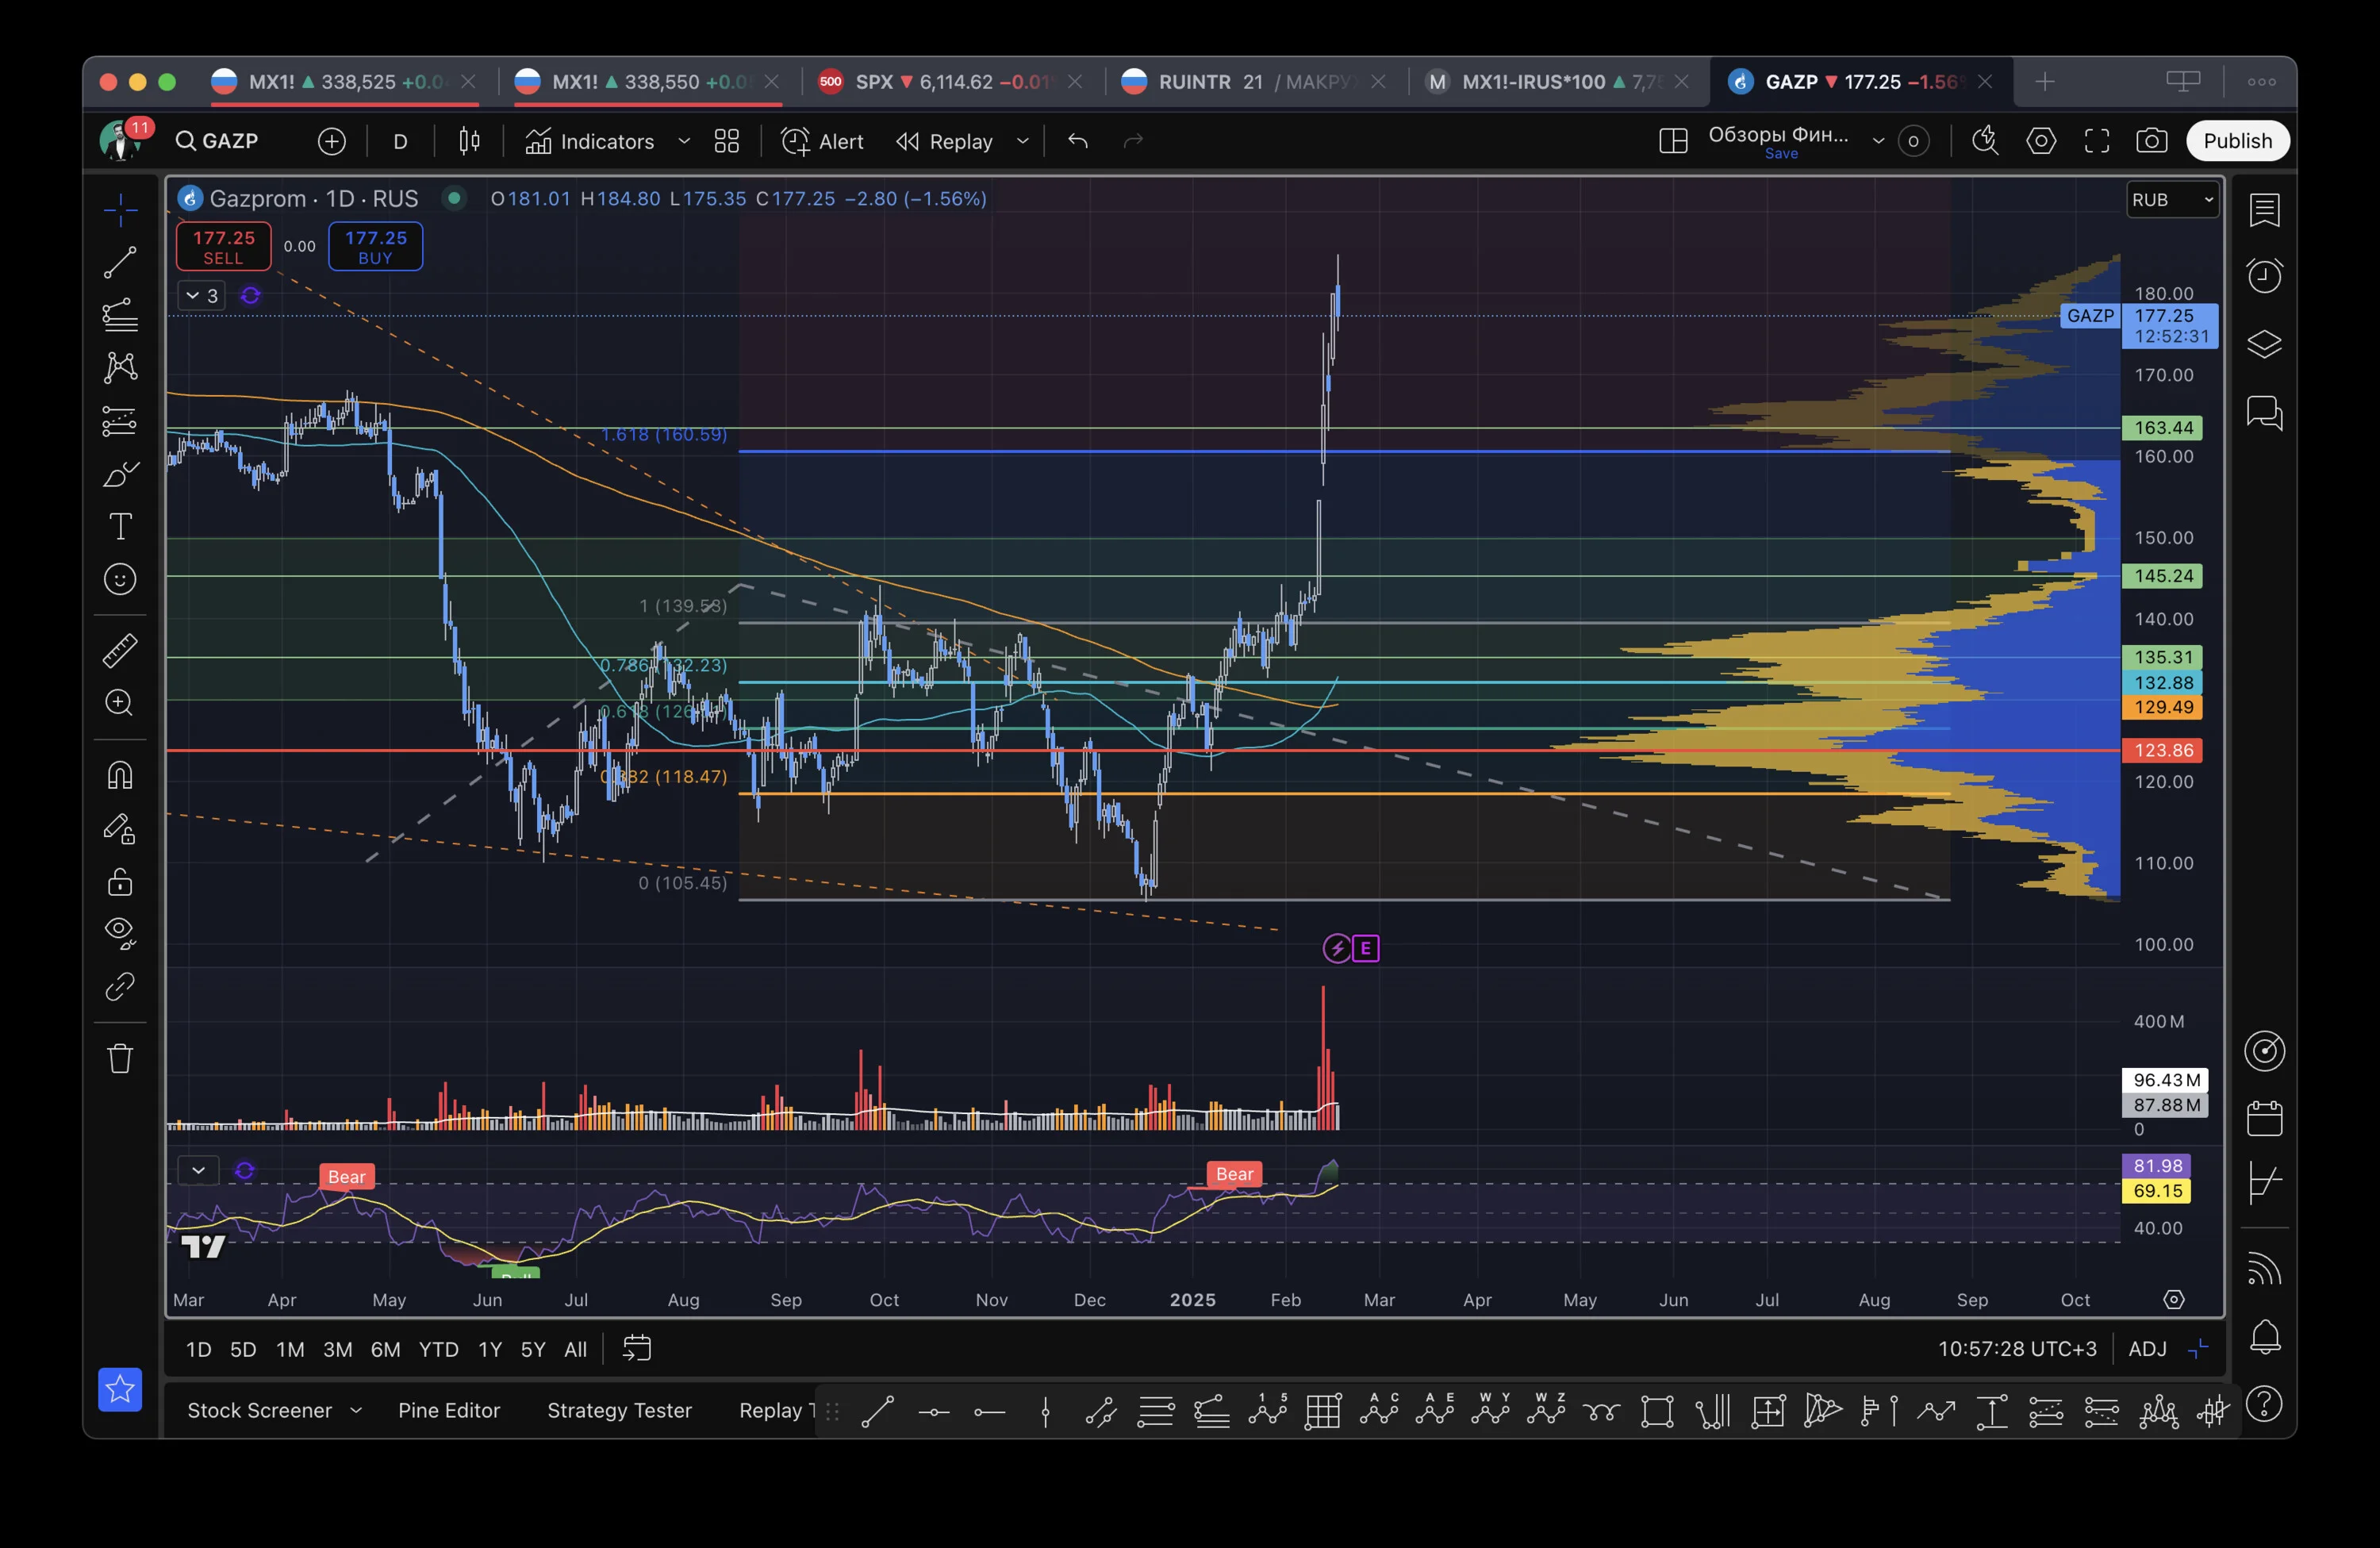Select the vertical line tool in favorites bar
This screenshot has height=1548, width=2380.
pos(1045,1412)
